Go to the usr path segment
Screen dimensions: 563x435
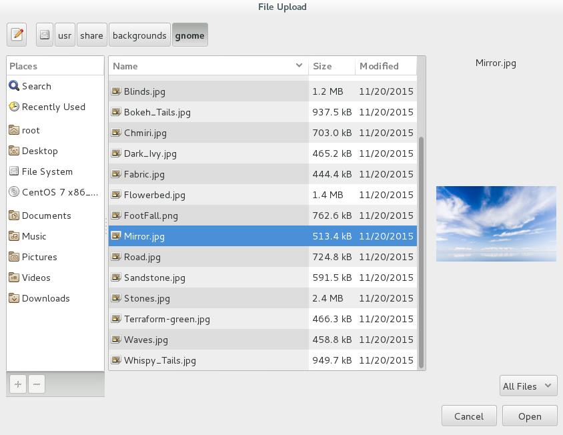click(x=65, y=35)
